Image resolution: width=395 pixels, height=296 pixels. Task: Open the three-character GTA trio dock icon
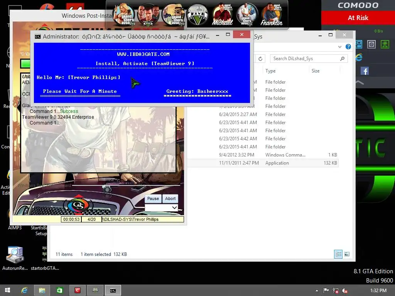point(148,15)
